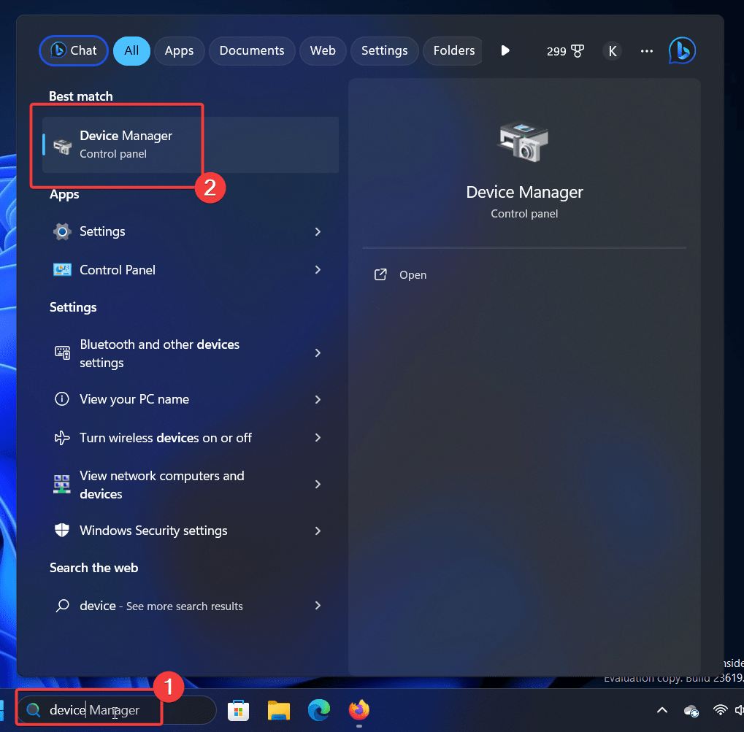Image resolution: width=744 pixels, height=732 pixels.
Task: Open the three-dot options menu
Action: 646,51
